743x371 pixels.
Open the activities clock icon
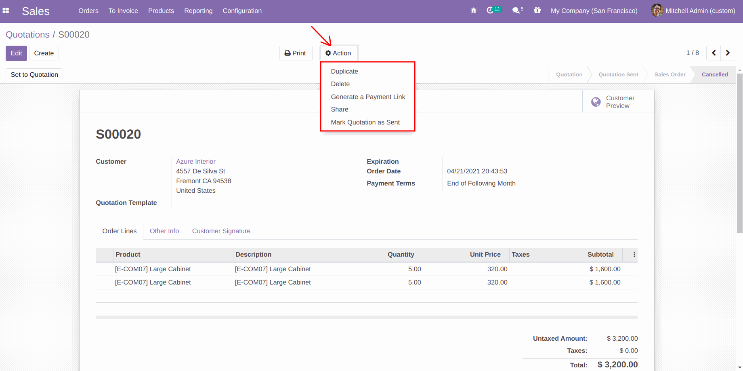[x=490, y=11]
